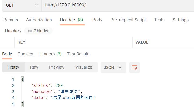Open the Authorization tab
The width and height of the screenshot is (194, 108).
click(39, 20)
